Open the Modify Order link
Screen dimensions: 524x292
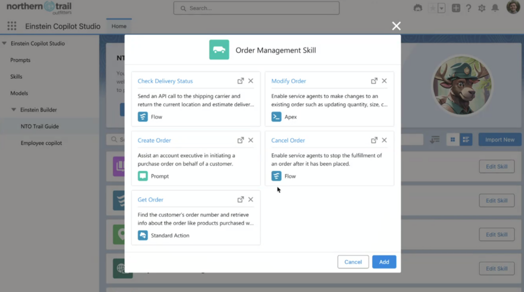click(289, 81)
